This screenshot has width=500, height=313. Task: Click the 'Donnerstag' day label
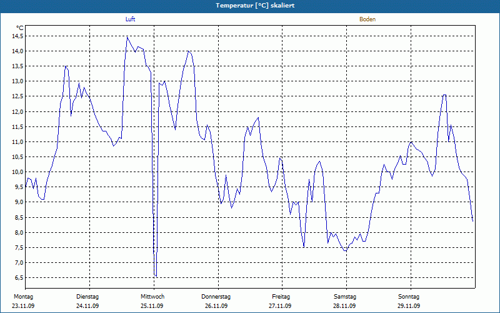click(x=216, y=297)
